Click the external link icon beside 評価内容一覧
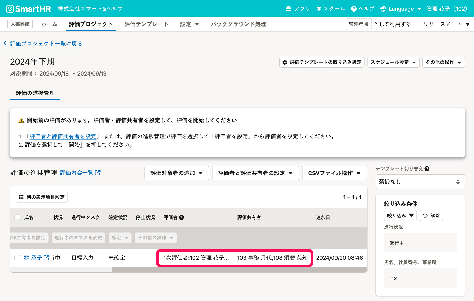 pyautogui.click(x=98, y=173)
